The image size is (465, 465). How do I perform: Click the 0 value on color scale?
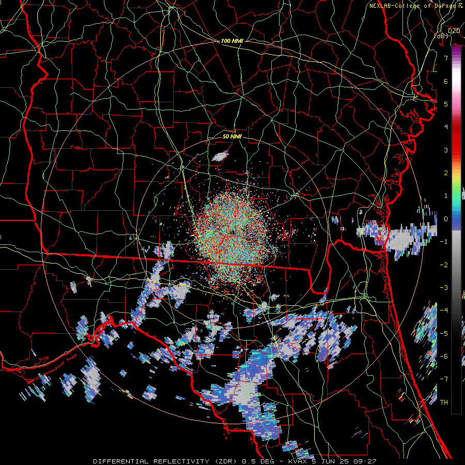tap(446, 219)
